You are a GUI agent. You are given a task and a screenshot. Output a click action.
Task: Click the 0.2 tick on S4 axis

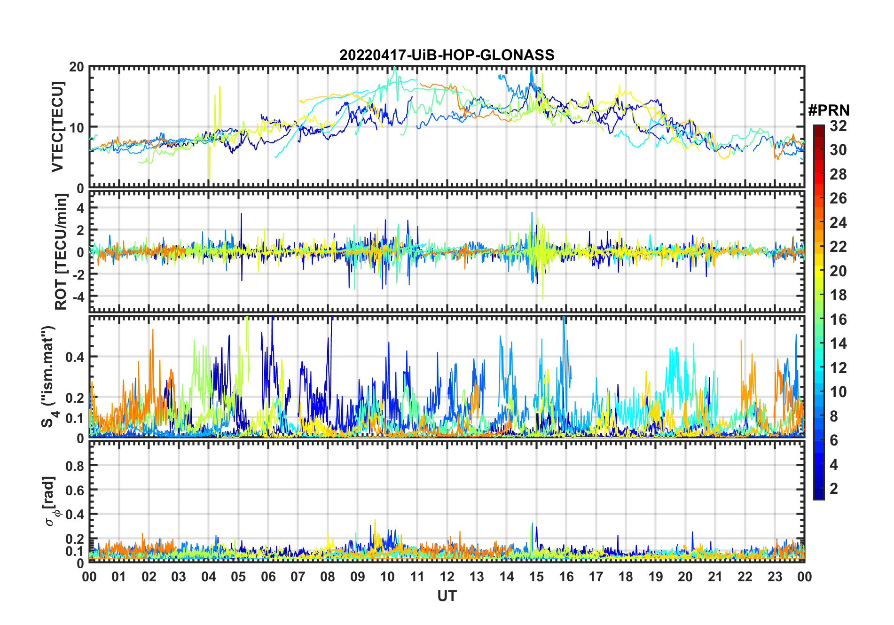(75, 398)
